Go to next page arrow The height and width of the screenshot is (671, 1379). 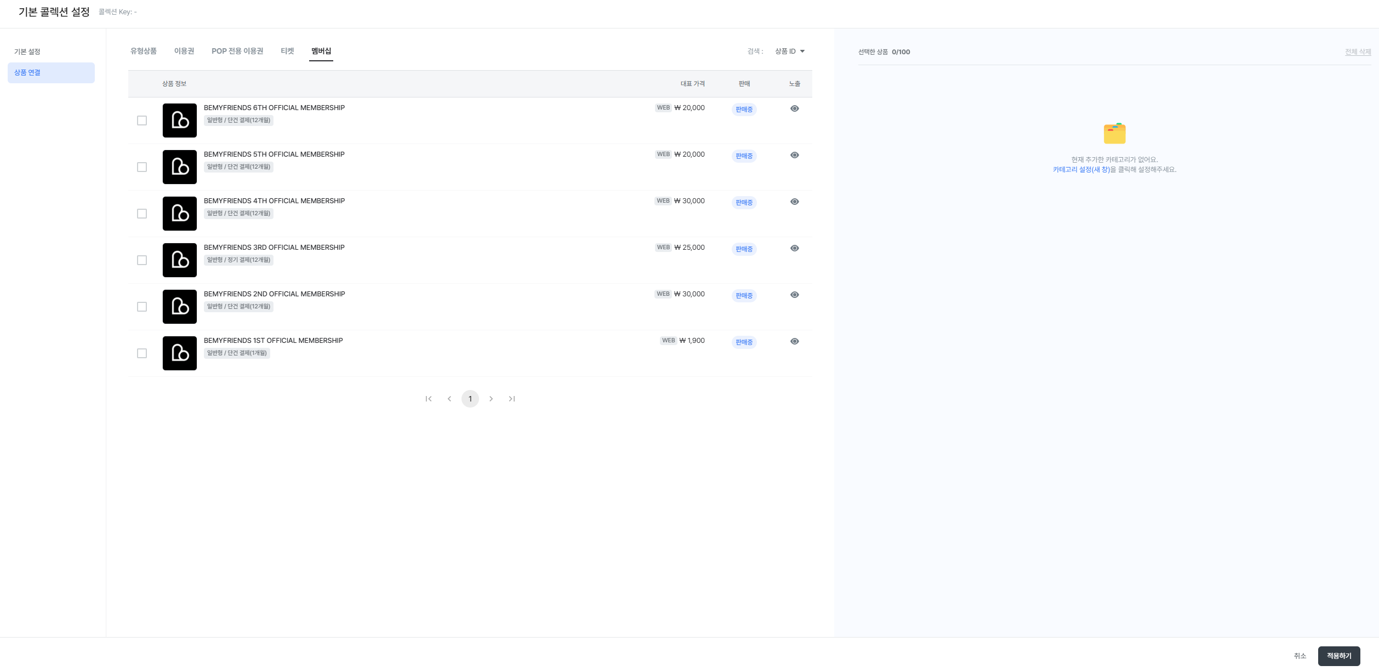[x=491, y=399]
